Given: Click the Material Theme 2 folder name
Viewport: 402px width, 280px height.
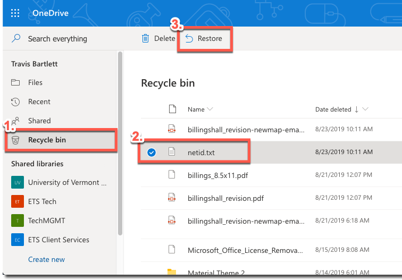Looking at the screenshot, I should (216, 273).
